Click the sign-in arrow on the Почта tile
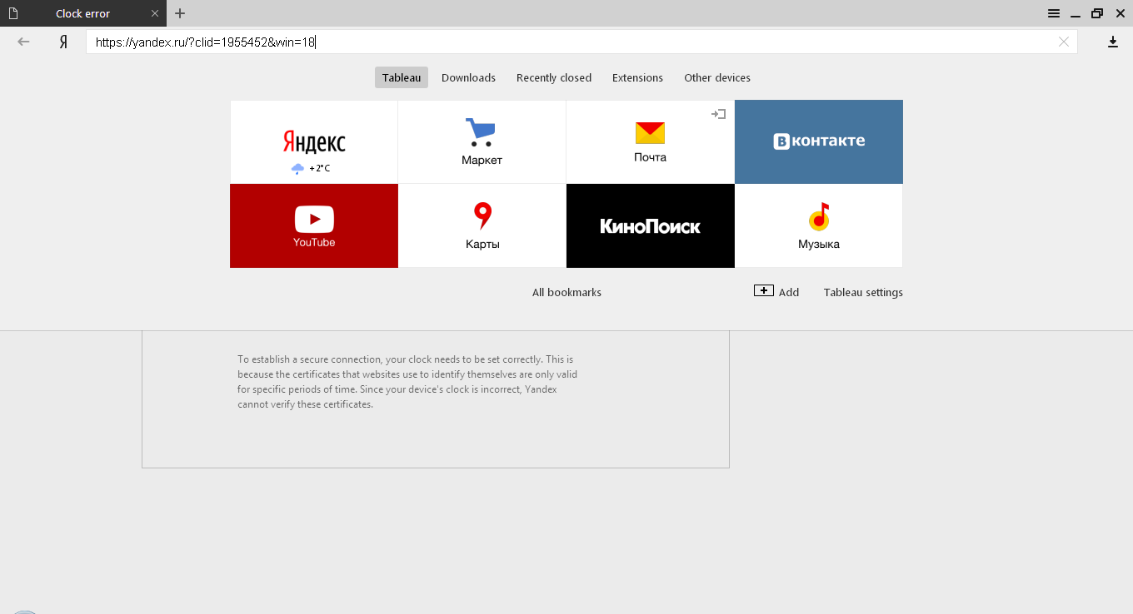The height and width of the screenshot is (614, 1133). click(x=717, y=114)
